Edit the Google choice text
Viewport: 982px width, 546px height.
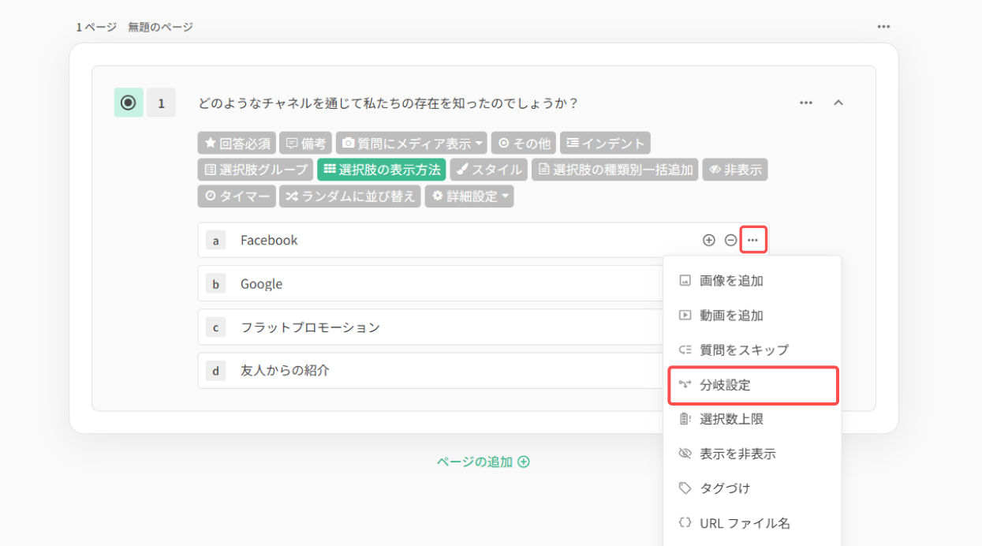[x=261, y=284]
